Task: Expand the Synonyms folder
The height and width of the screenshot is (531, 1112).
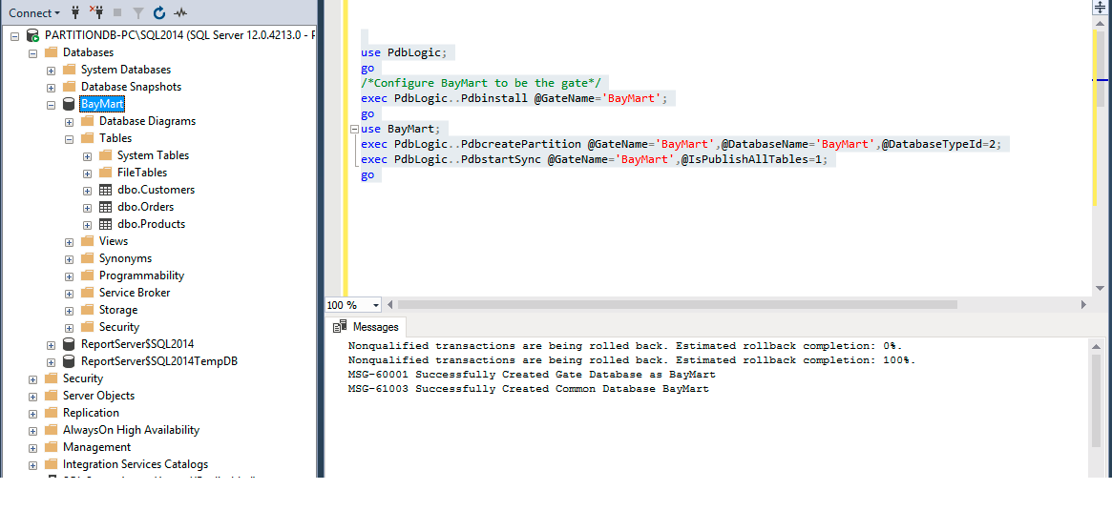Action: (69, 258)
